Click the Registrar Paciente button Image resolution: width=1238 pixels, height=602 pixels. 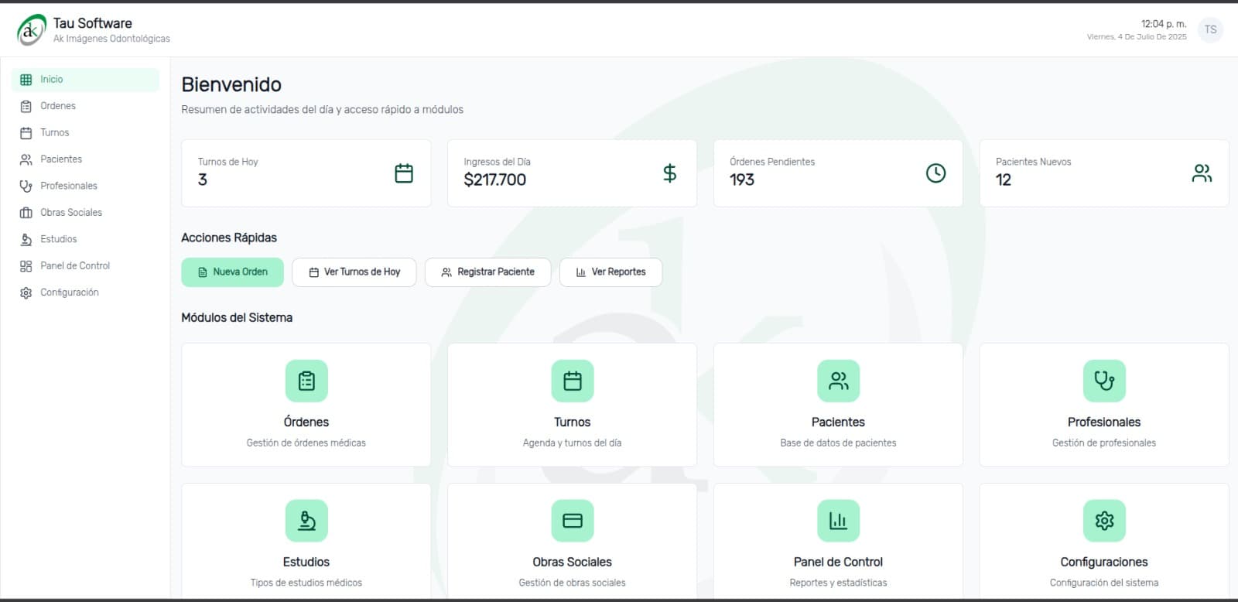(487, 272)
